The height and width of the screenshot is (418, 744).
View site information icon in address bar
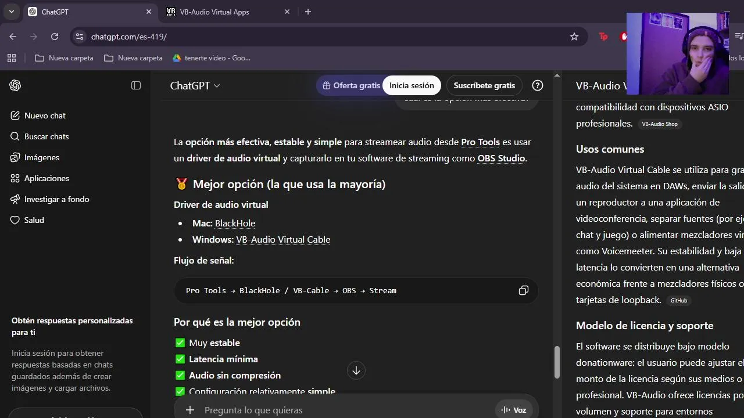point(80,37)
